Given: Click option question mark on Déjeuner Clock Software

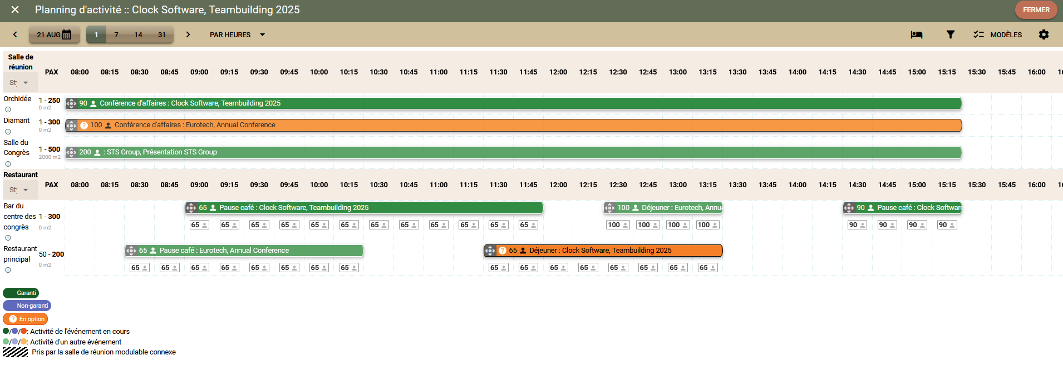Looking at the screenshot, I should pos(503,251).
